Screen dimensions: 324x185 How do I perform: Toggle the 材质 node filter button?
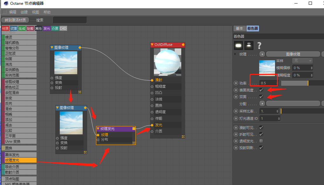(x=5, y=28)
